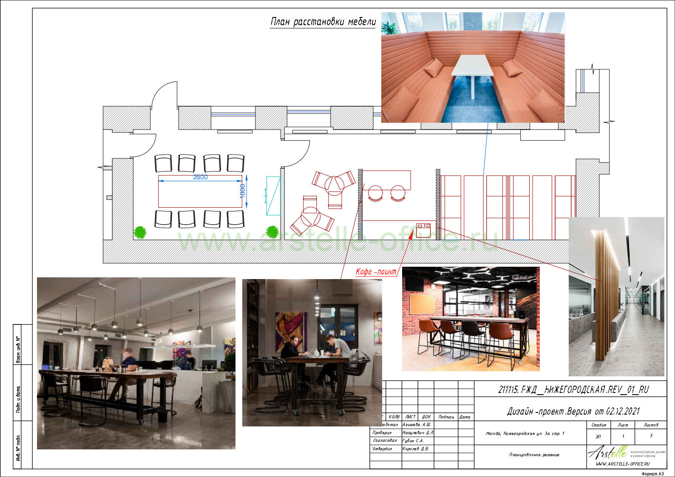Click the name 'Королев Д.В.'
675x477 pixels.
pos(416,449)
